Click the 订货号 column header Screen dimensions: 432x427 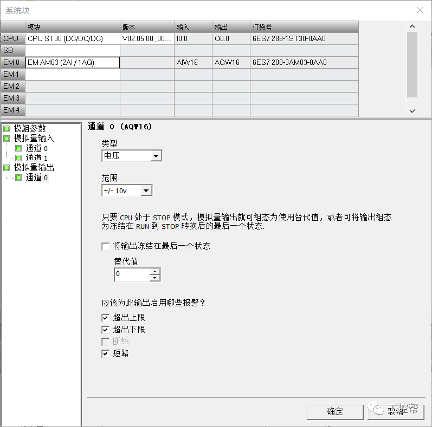[x=305, y=27]
